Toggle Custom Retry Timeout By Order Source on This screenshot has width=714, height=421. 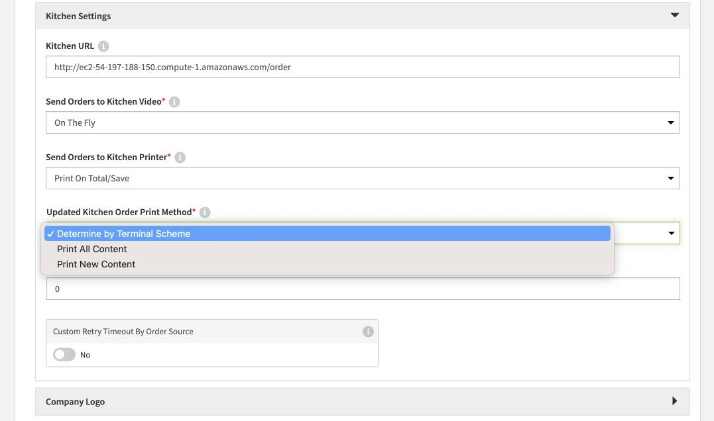pyautogui.click(x=64, y=354)
